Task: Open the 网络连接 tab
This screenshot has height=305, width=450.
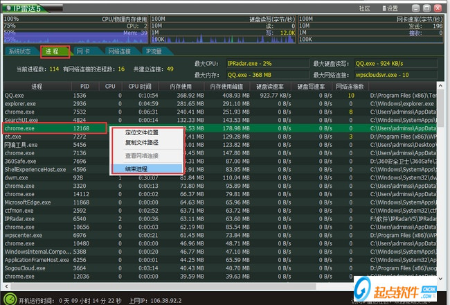Action: pos(119,51)
